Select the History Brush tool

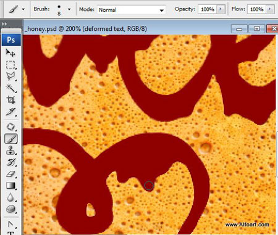11,162
